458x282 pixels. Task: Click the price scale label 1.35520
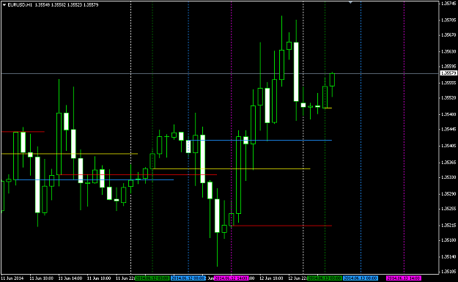(x=448, y=97)
